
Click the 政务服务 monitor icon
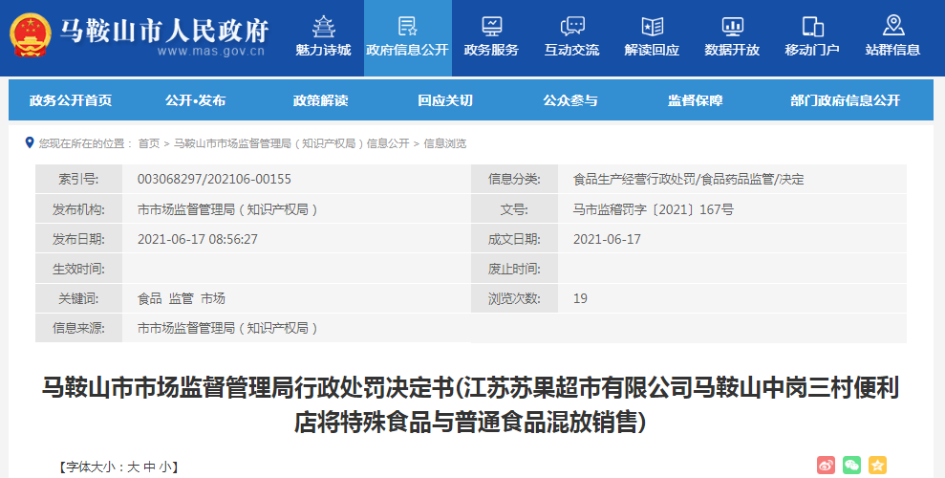pyautogui.click(x=491, y=26)
